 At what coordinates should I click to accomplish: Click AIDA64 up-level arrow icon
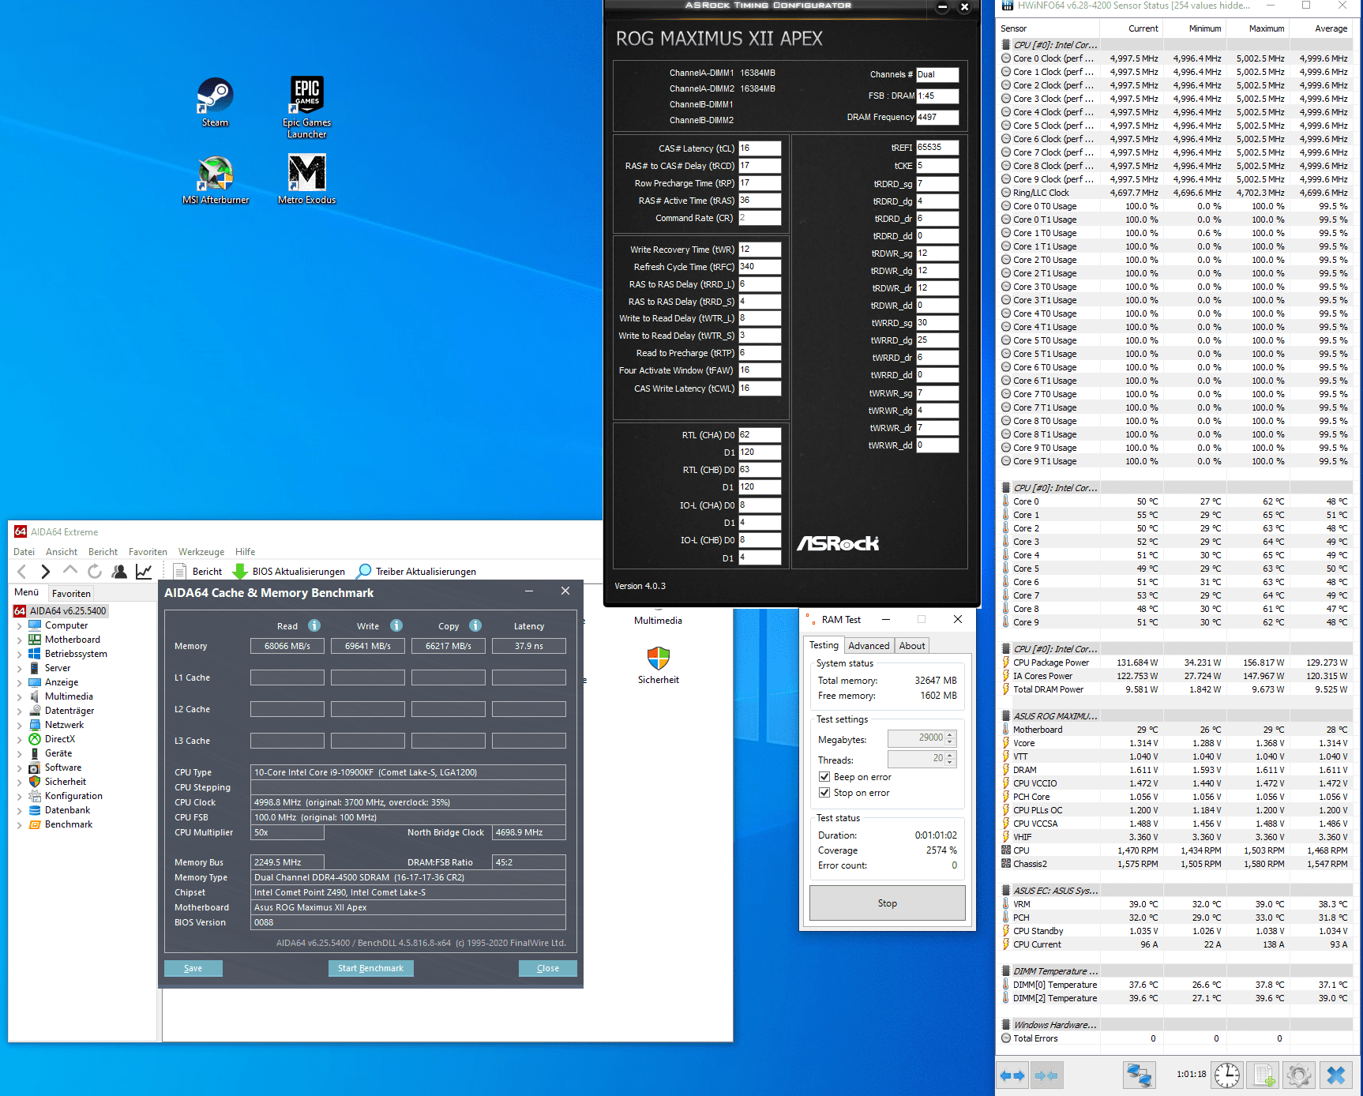69,571
